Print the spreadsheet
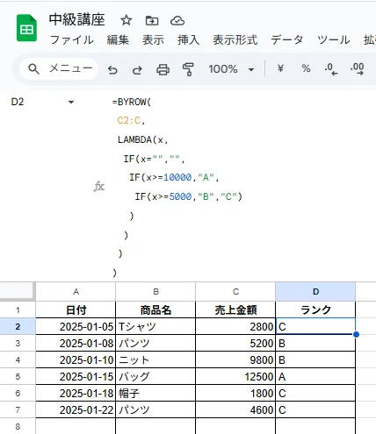The image size is (376, 434). click(x=163, y=69)
